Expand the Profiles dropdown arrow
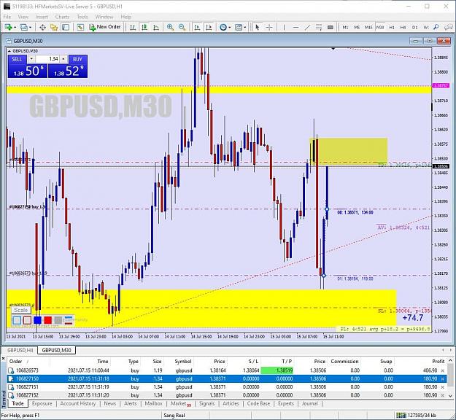456x420 pixels. pyautogui.click(x=30, y=27)
